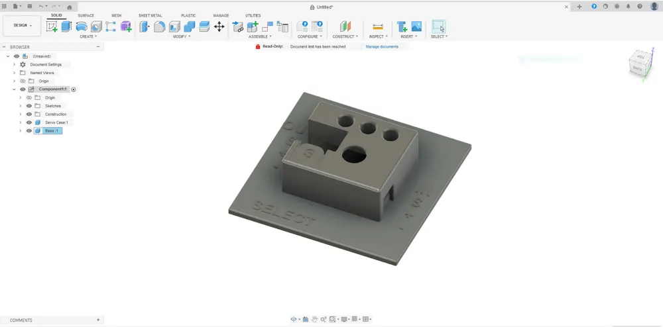663x327 pixels.
Task: Hide the Base:1 body
Action: tap(29, 131)
